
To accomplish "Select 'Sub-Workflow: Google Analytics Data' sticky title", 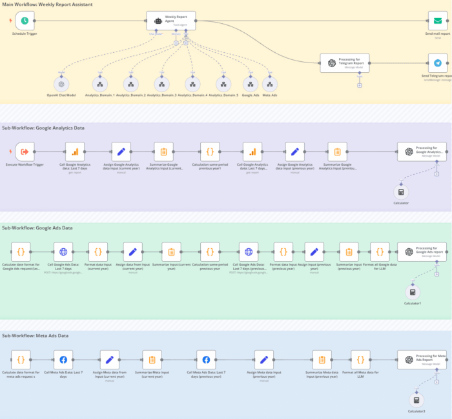I will (x=43, y=128).
